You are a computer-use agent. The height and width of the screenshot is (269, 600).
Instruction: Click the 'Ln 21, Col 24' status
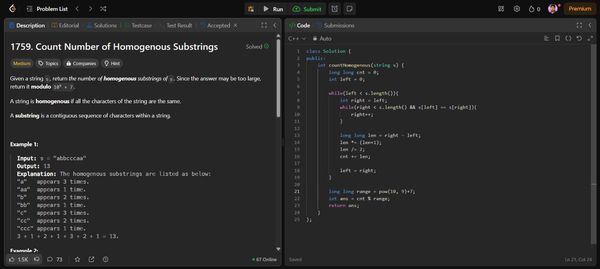pos(578,260)
